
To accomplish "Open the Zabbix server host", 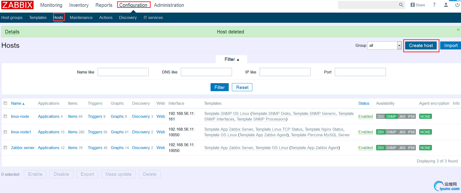I will [x=23, y=148].
